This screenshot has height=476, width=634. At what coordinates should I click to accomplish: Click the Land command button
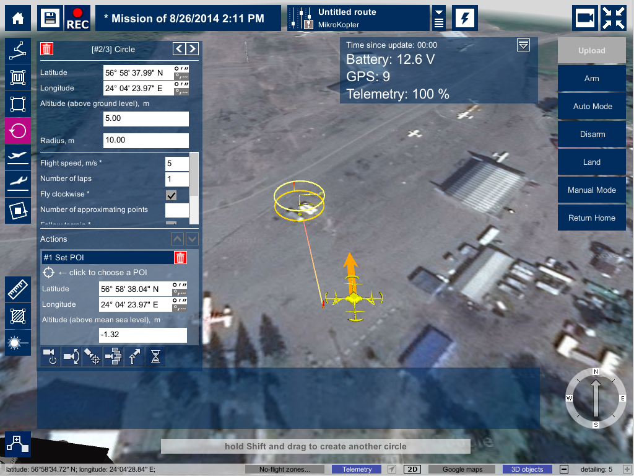click(591, 162)
